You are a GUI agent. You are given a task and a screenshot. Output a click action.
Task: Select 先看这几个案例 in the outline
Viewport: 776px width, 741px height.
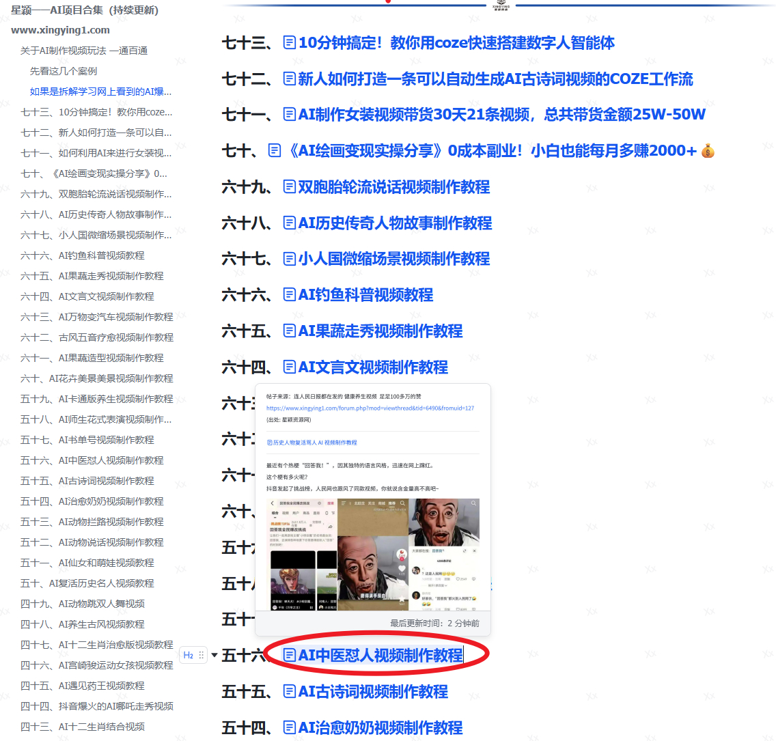[64, 71]
